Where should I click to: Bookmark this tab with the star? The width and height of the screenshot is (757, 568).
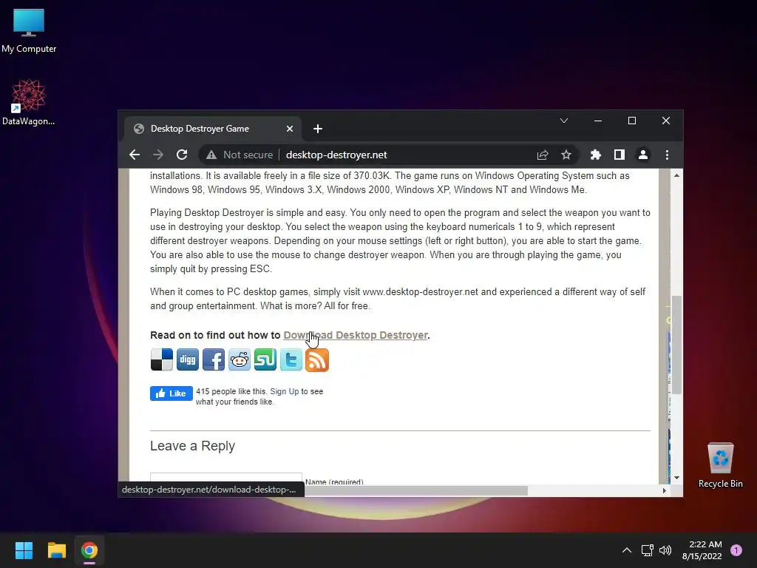(566, 155)
